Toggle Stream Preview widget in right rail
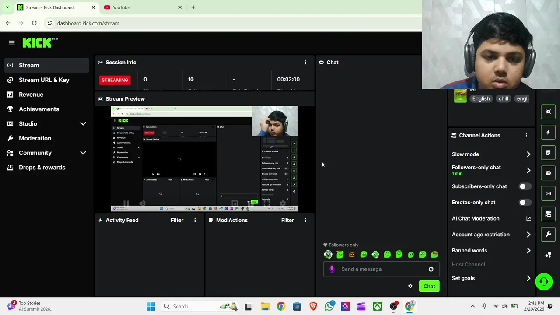 [548, 112]
